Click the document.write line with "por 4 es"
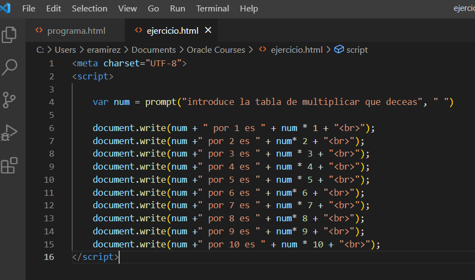 pyautogui.click(x=231, y=167)
